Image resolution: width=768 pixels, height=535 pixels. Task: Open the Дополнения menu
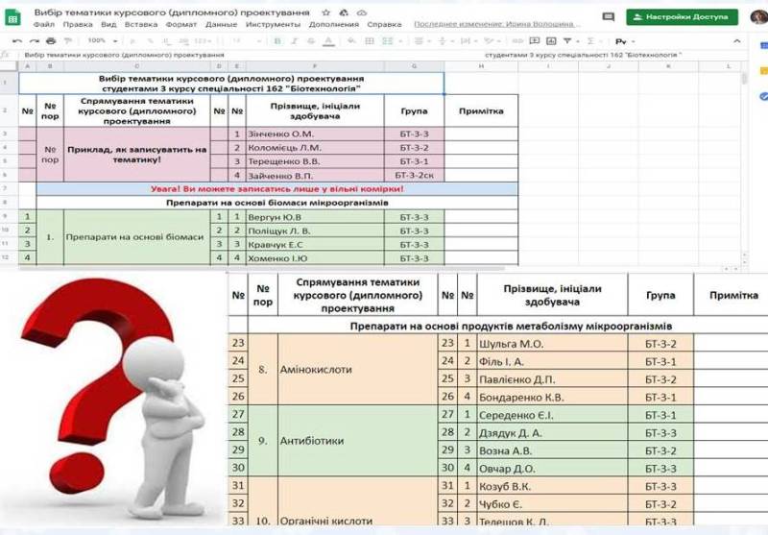coord(333,24)
